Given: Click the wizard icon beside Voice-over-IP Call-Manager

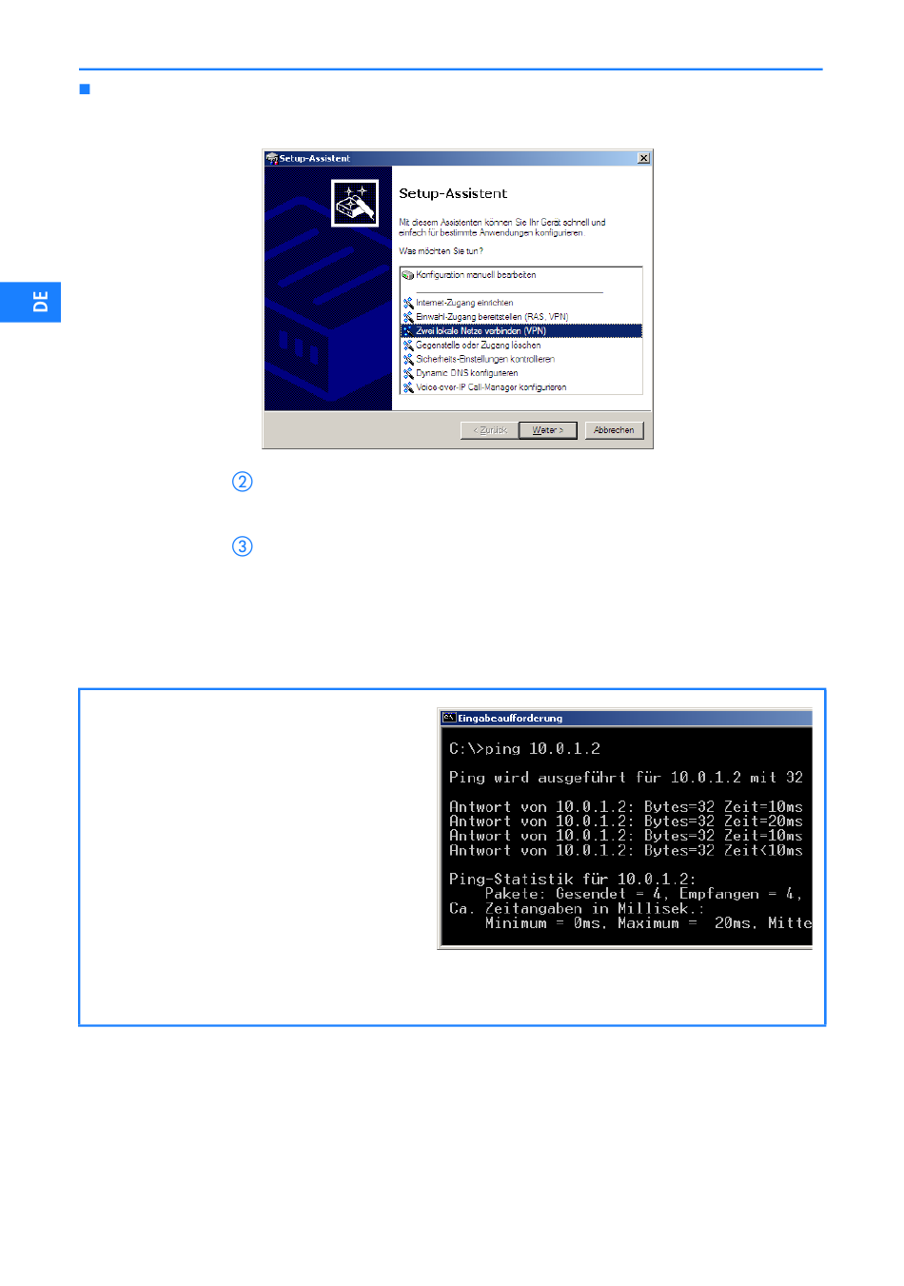Looking at the screenshot, I should pos(407,387).
